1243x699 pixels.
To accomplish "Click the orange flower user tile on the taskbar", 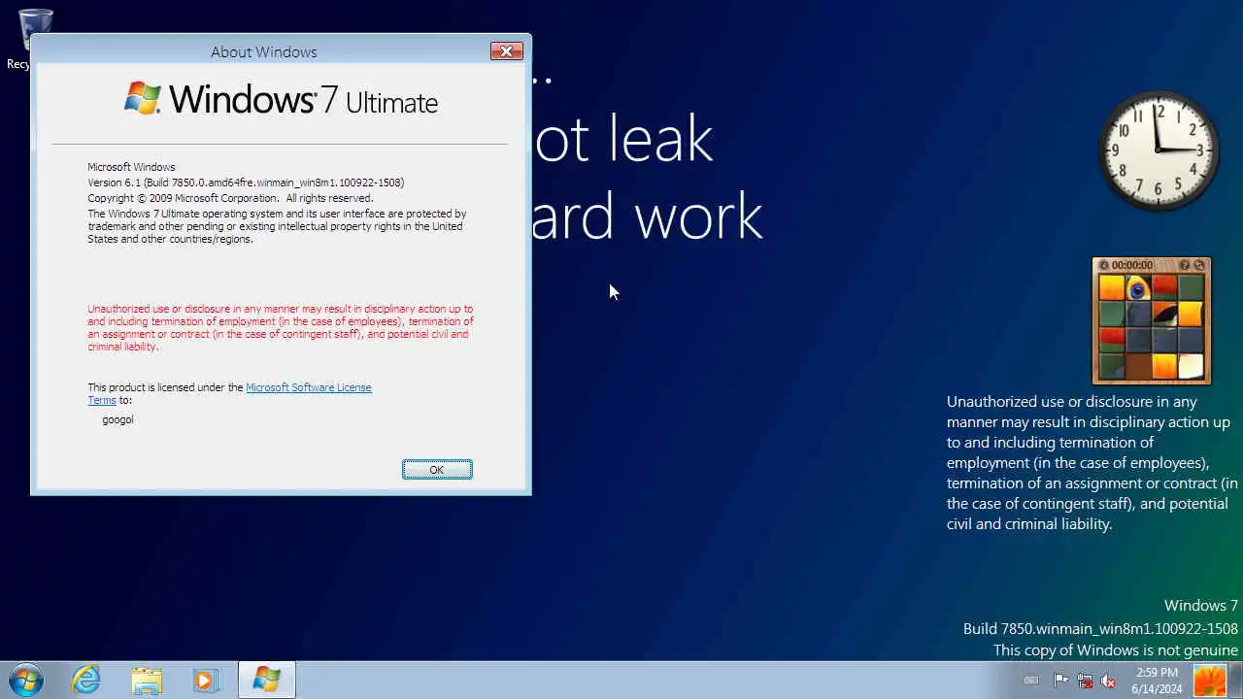I will click(x=1210, y=681).
